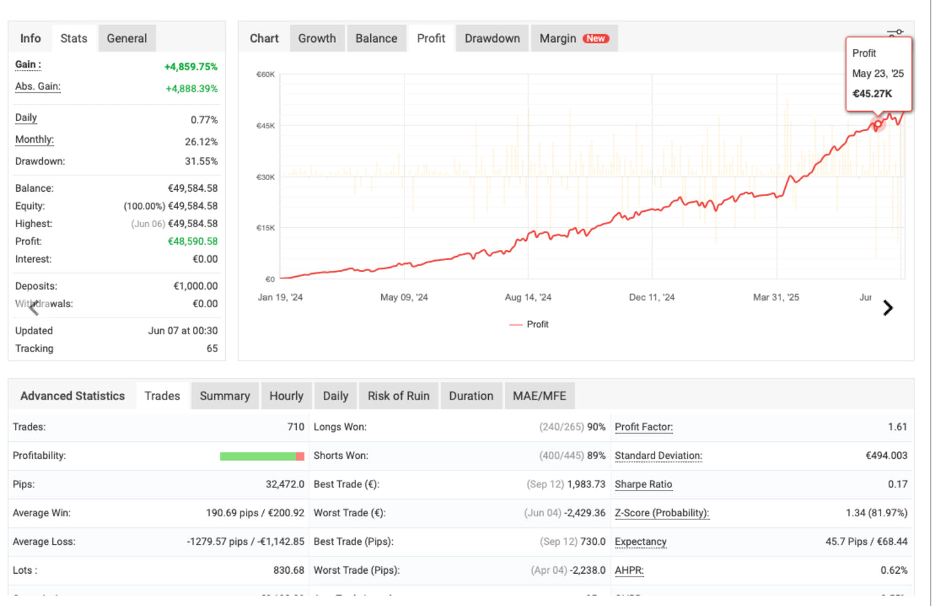Viewport: 932px width, 606px height.
Task: Click the +4,859.75% gain value
Action: pyautogui.click(x=191, y=67)
